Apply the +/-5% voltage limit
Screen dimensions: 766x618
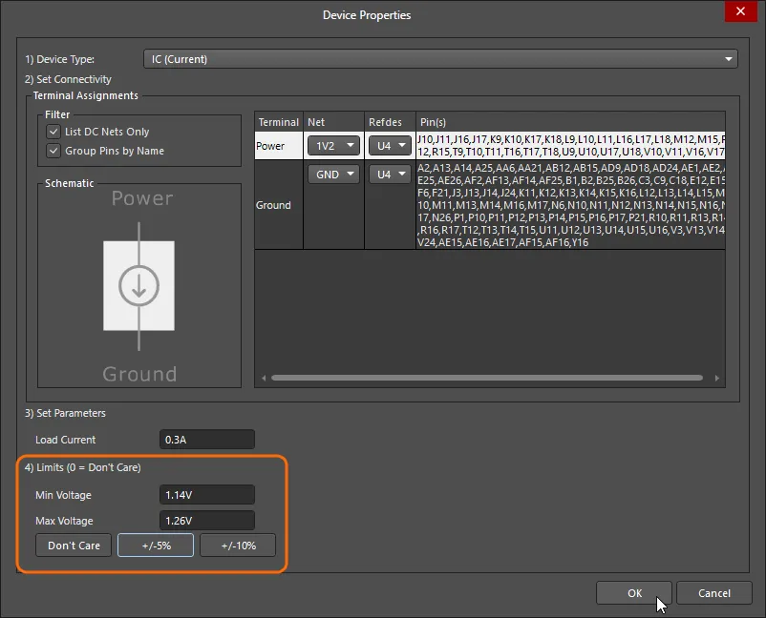(x=156, y=546)
